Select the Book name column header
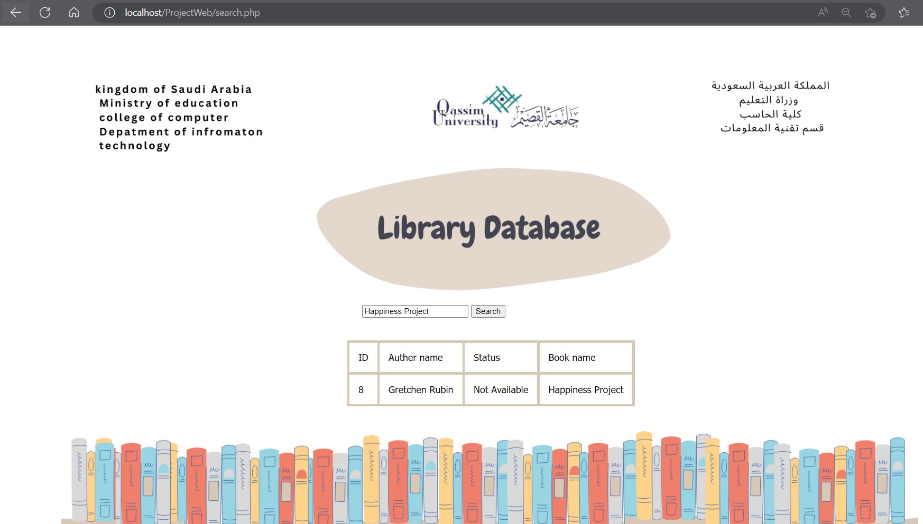923x524 pixels. (x=571, y=357)
